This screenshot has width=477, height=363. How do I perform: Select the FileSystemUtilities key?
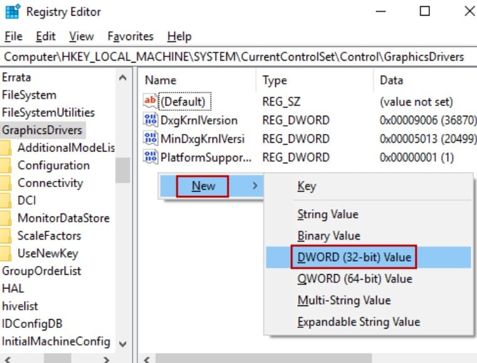(x=48, y=113)
